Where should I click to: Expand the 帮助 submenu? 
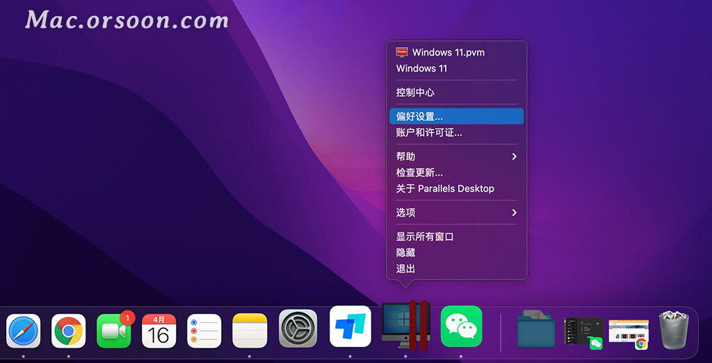point(456,157)
